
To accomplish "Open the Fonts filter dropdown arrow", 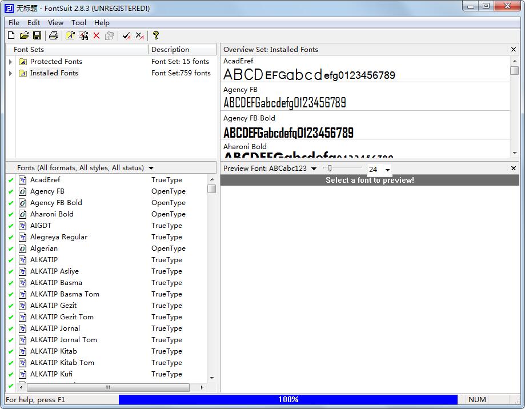I will click(151, 169).
